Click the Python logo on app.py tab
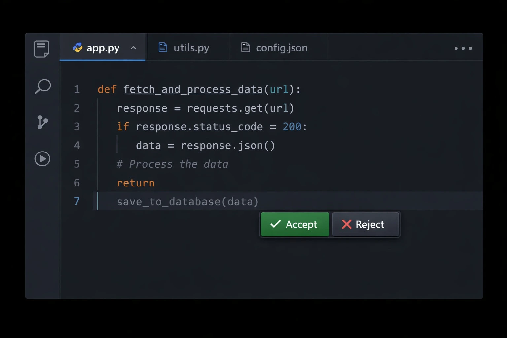The height and width of the screenshot is (338, 507). (x=78, y=48)
